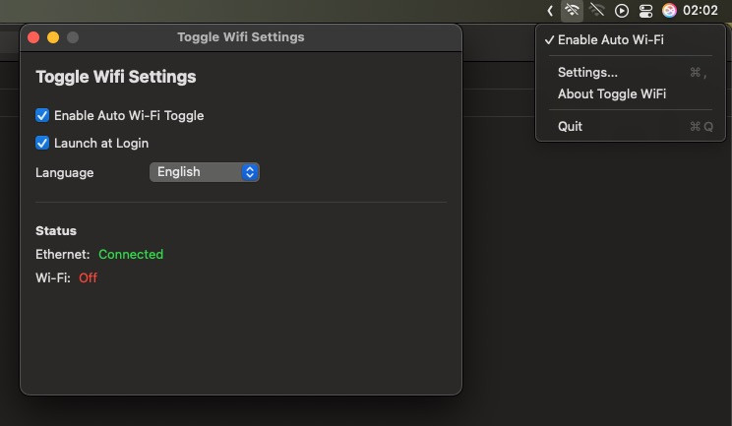Click the Toggle WiFi menu bar icon
732x426 pixels.
point(572,11)
